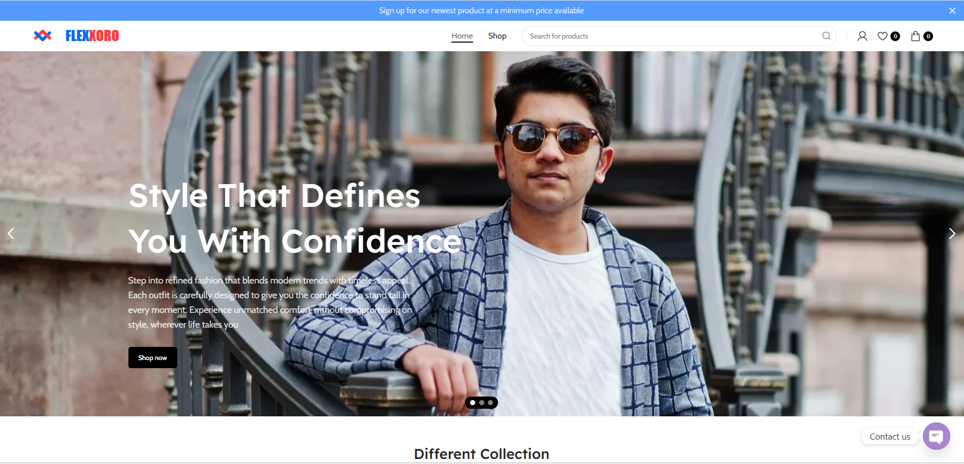Screen dimensions: 964x464
Task: Click the Flexxoro red-blue logo icon
Action: tap(43, 35)
